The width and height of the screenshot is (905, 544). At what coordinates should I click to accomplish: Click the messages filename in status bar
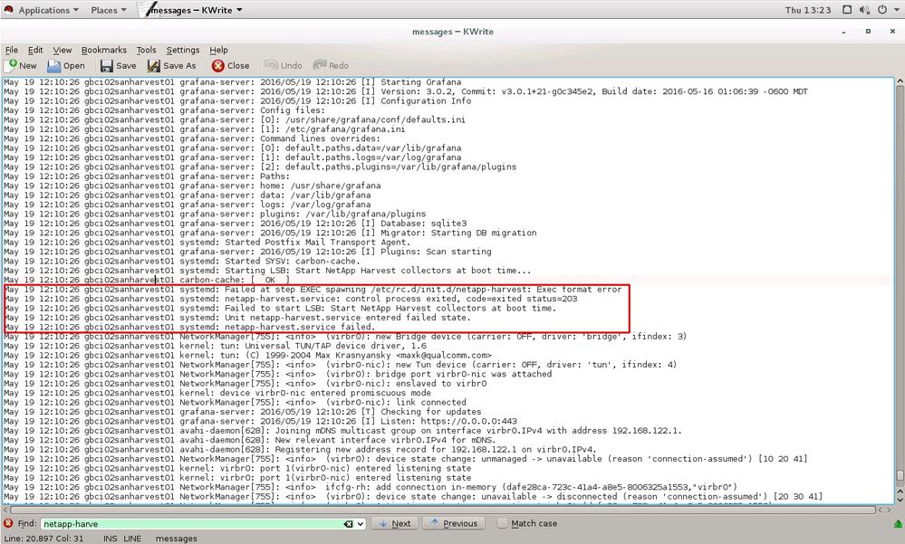click(176, 539)
